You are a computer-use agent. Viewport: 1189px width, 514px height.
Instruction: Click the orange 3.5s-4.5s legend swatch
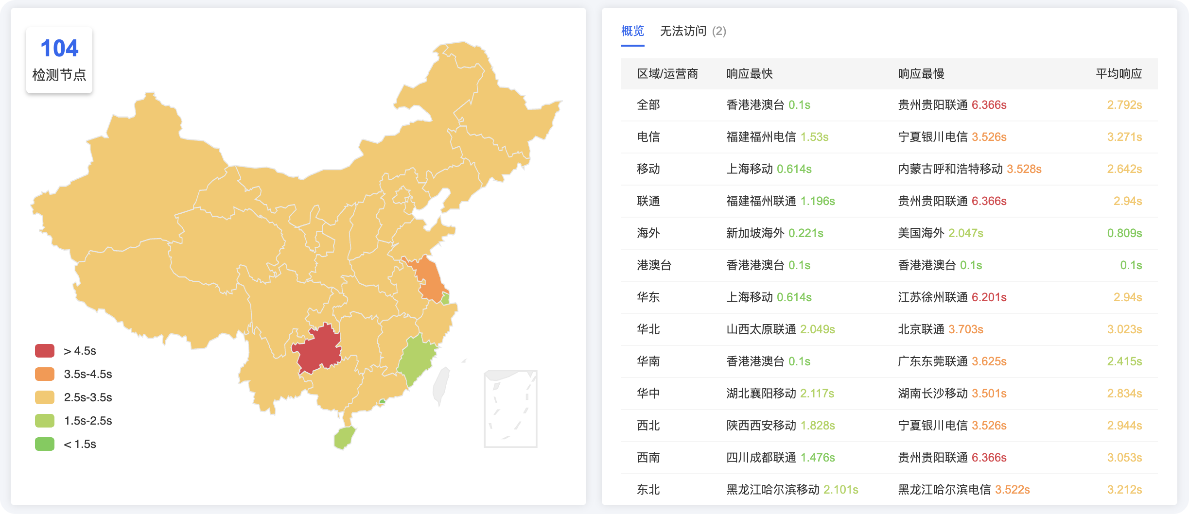coord(45,374)
